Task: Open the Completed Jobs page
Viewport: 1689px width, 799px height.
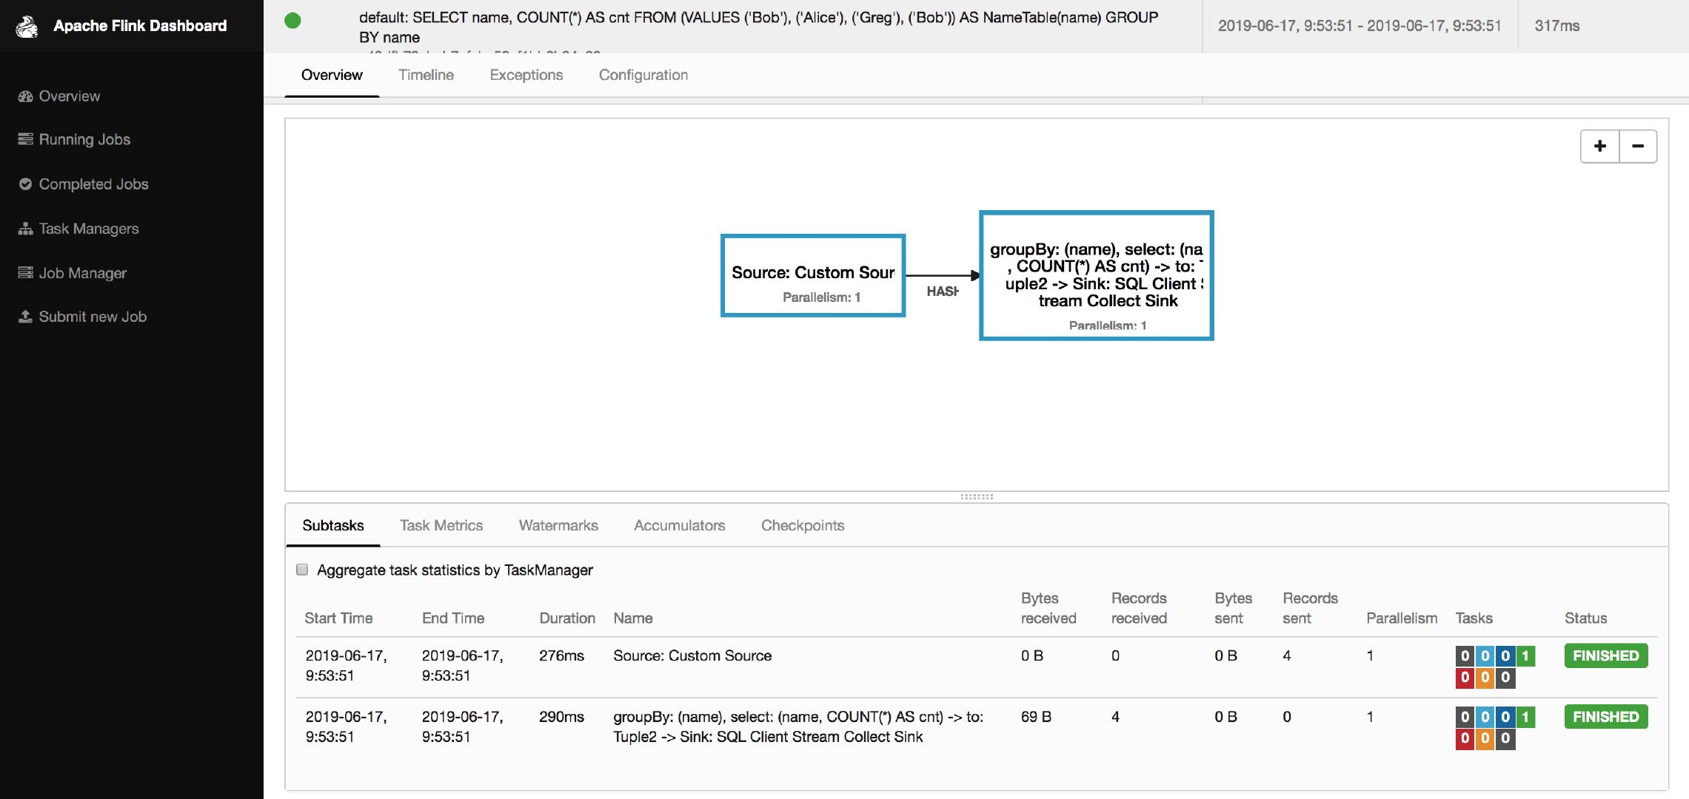Action: [93, 183]
